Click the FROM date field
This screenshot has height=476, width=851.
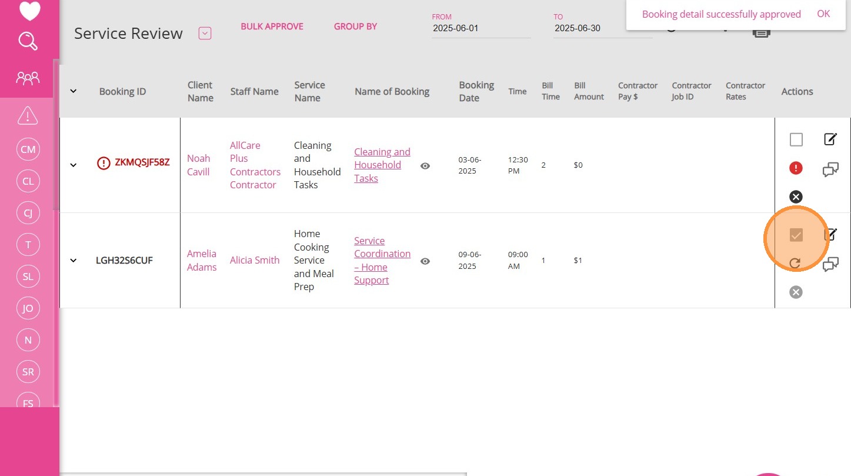pos(480,28)
